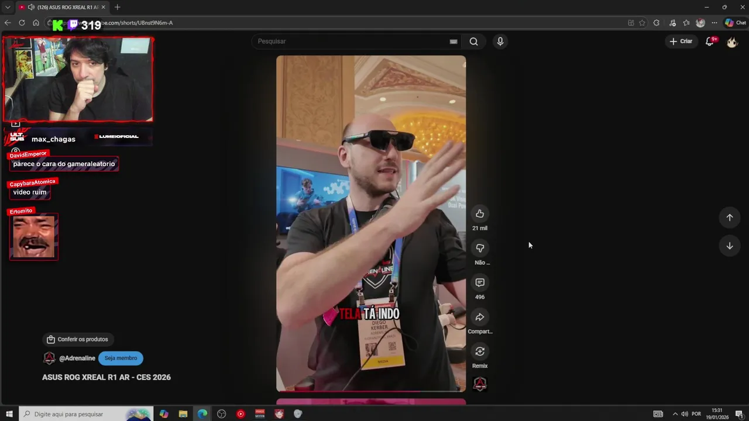The height and width of the screenshot is (421, 749).
Task: Open Remix options for the Short
Action: click(480, 351)
